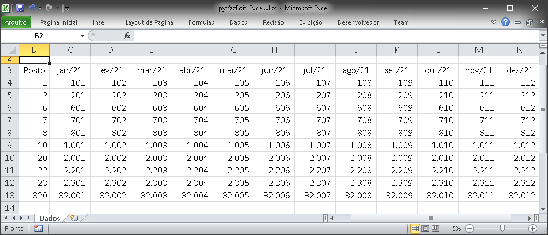548x235 pixels.
Task: Click the Posto header cell
Action: coord(34,70)
